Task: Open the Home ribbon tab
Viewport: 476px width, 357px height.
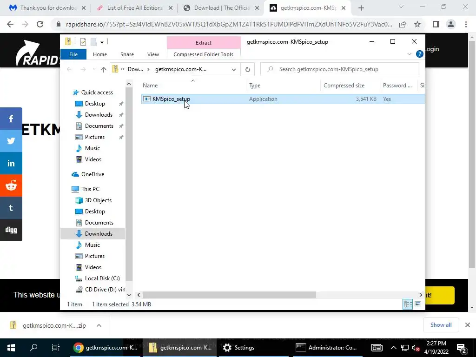Action: [x=100, y=54]
